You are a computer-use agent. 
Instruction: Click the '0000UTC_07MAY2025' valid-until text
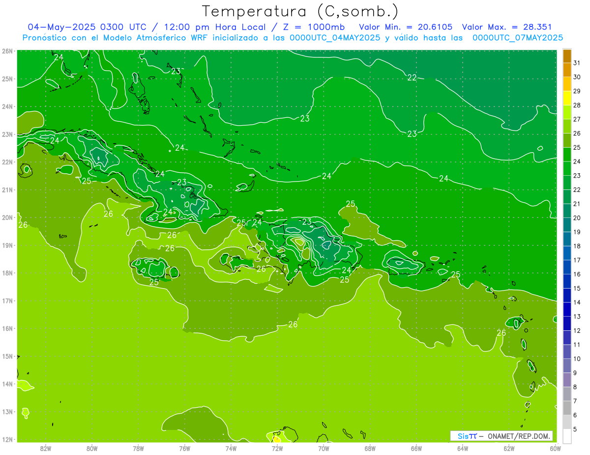coord(518,38)
